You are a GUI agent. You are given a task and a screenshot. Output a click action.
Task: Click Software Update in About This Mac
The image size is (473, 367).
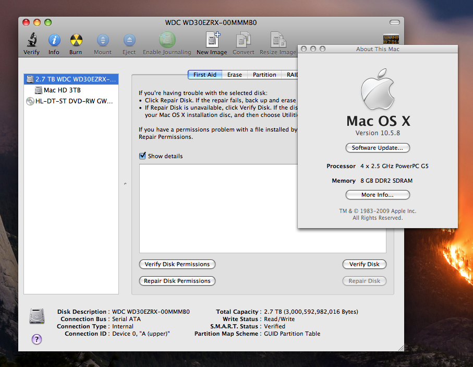tap(378, 148)
